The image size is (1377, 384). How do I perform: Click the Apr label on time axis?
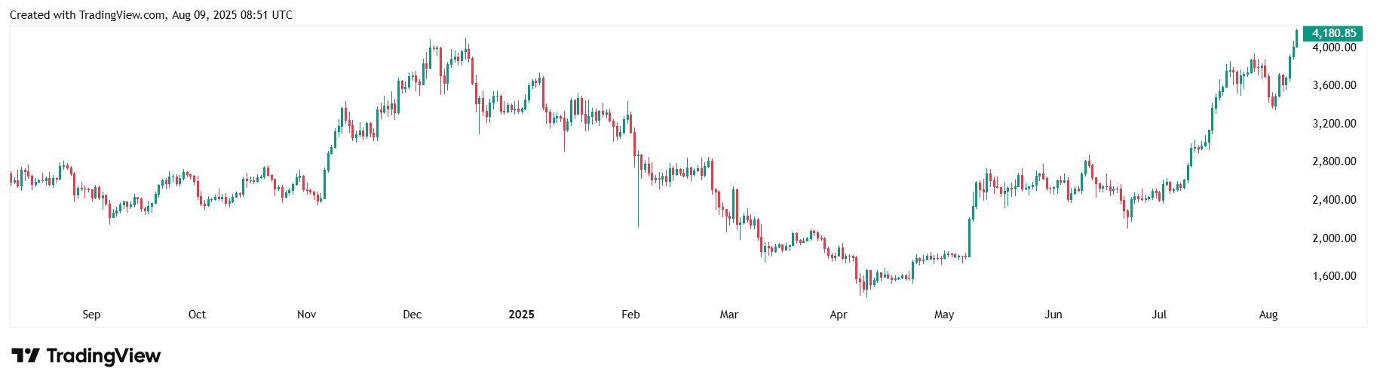(838, 315)
